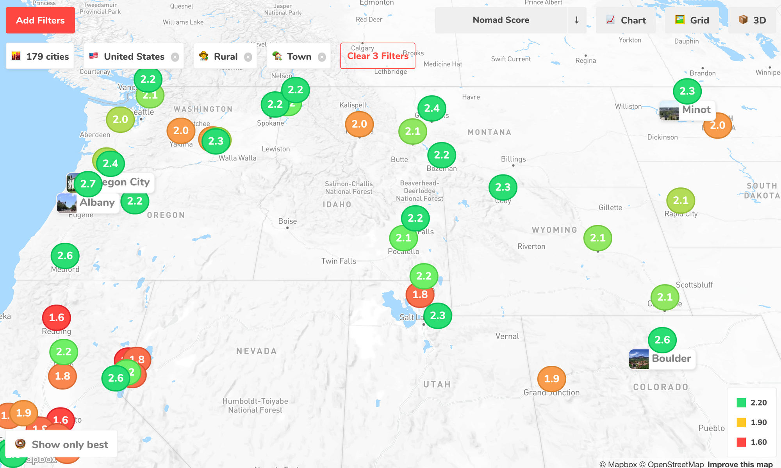Viewport: 781px width, 468px height.
Task: Remove the United States filter chip
Action: (175, 57)
